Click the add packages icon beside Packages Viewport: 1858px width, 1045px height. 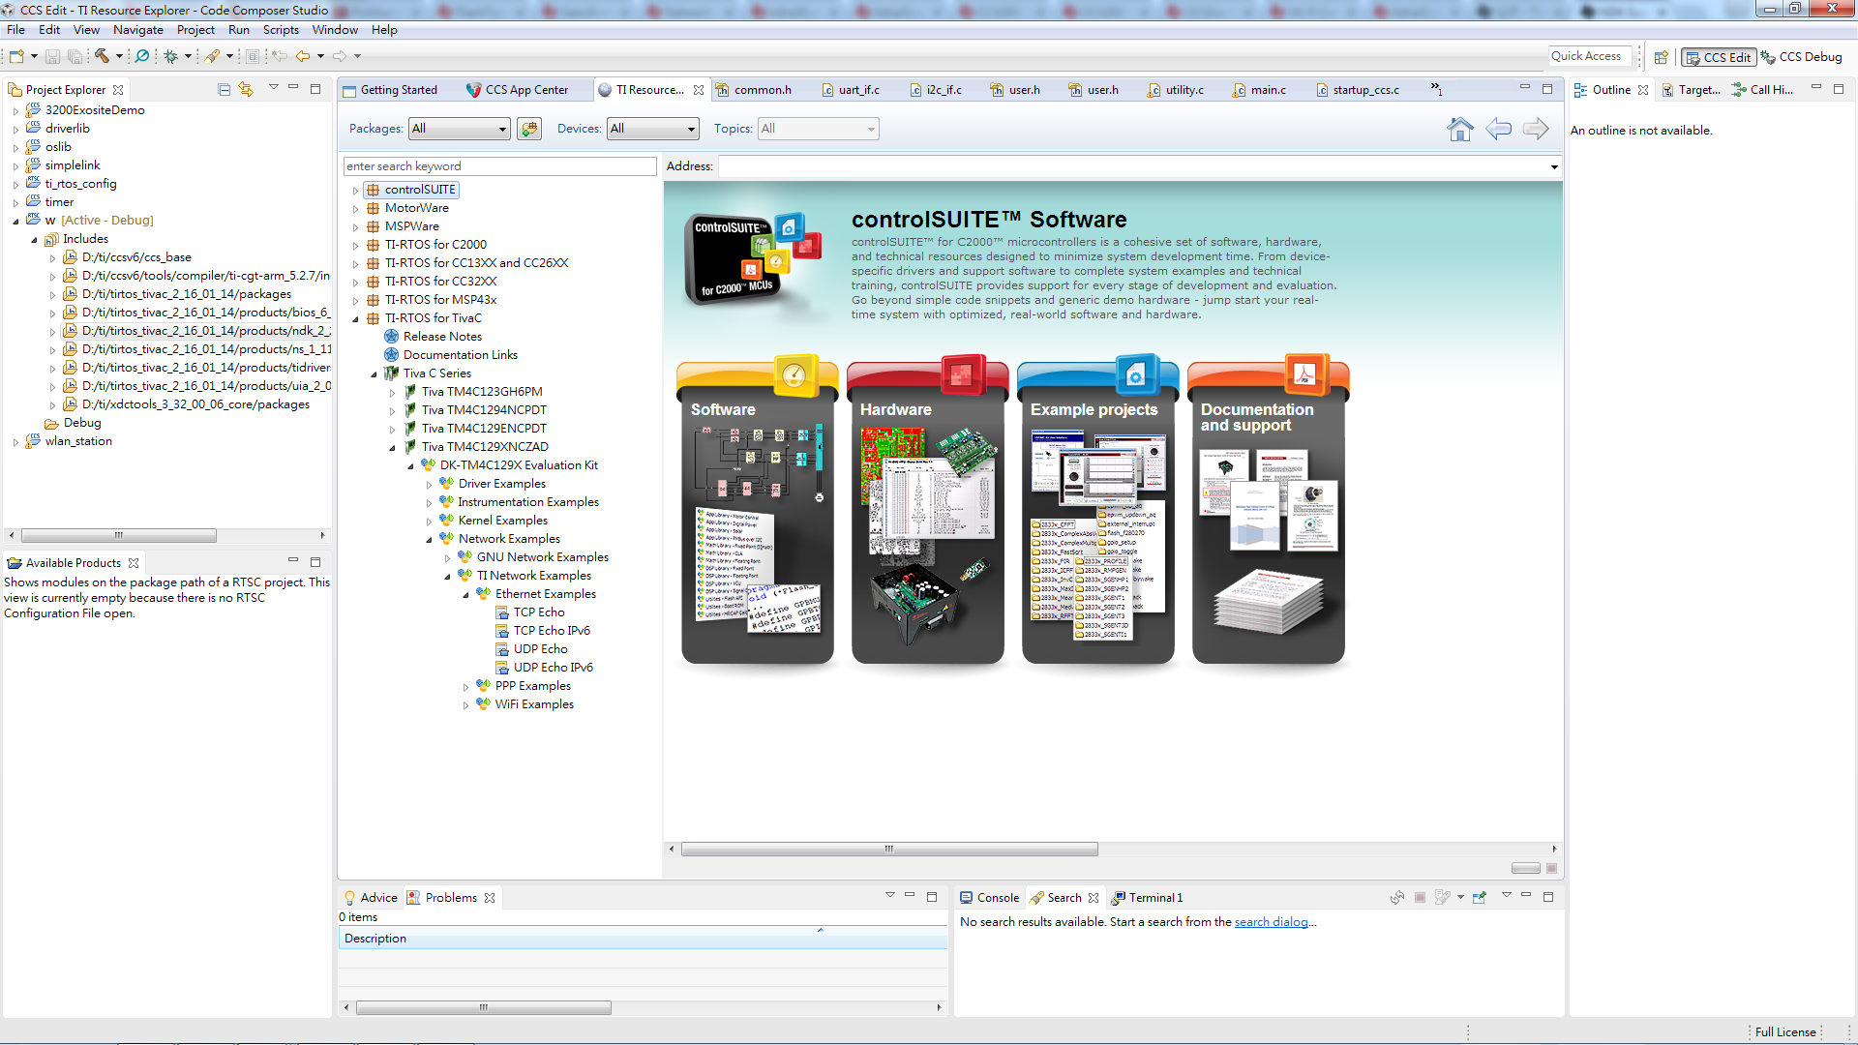point(529,129)
